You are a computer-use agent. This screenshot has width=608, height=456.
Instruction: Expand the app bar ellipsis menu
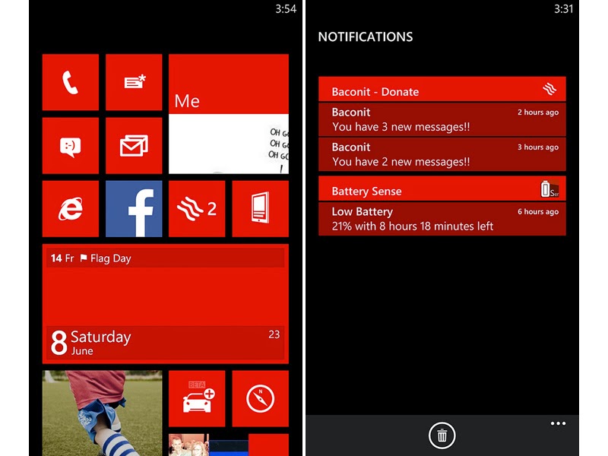558,423
